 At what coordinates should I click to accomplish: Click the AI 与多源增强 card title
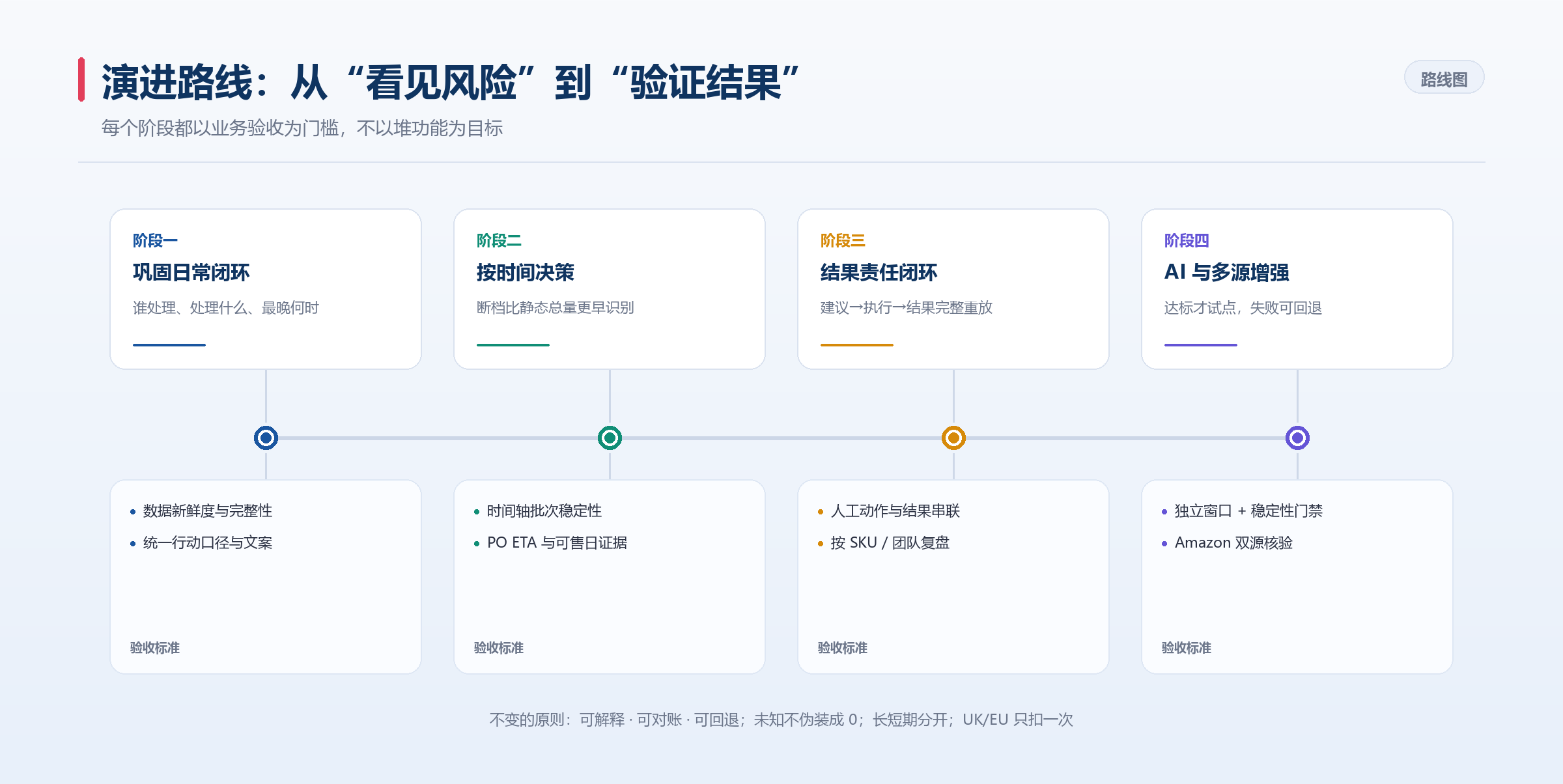[x=1226, y=272]
